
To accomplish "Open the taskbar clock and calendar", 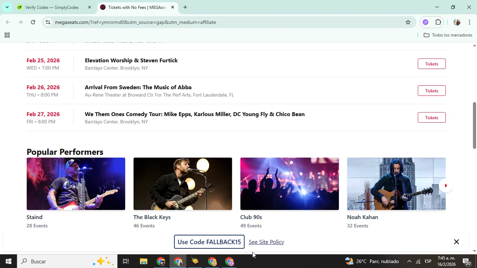I will pyautogui.click(x=446, y=261).
